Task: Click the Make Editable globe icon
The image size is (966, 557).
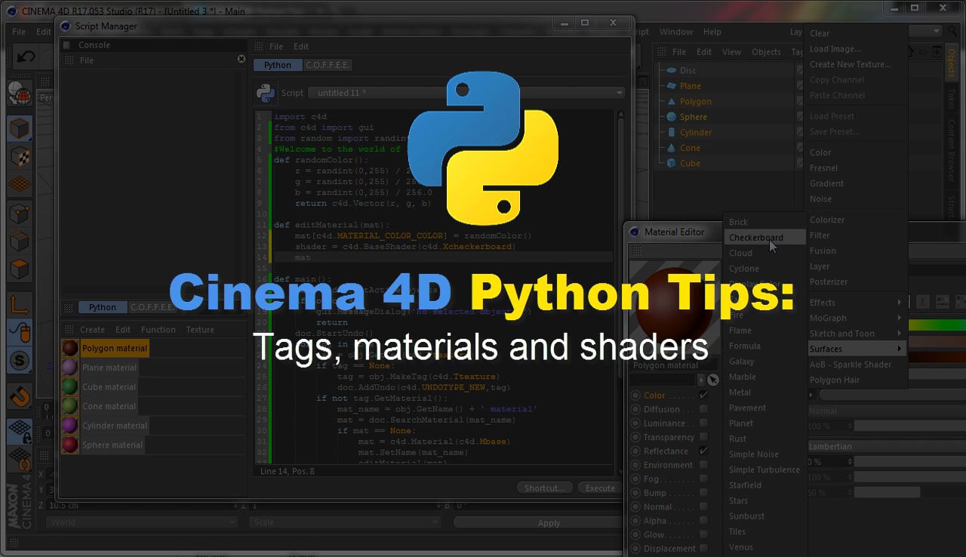Action: point(20,94)
